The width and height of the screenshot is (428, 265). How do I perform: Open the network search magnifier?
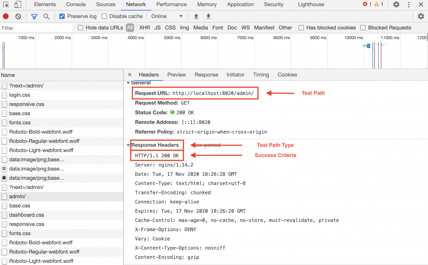click(x=46, y=17)
